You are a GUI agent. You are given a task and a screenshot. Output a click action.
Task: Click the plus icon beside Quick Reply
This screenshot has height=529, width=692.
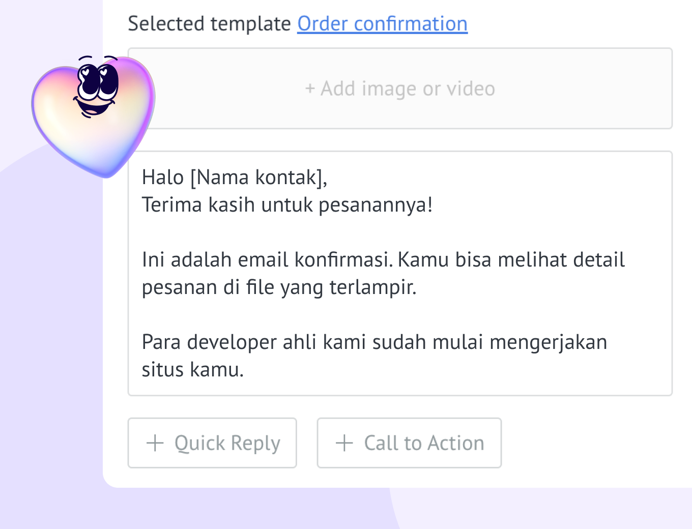click(155, 443)
